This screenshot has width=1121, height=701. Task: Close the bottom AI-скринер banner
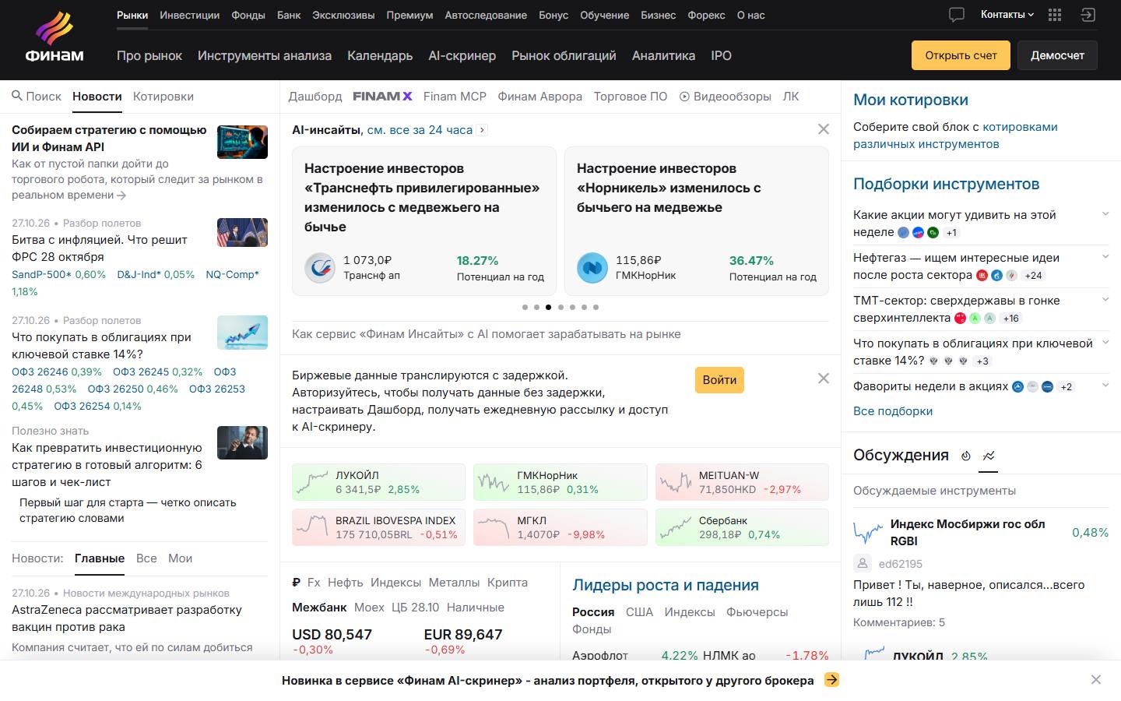pos(1096,680)
